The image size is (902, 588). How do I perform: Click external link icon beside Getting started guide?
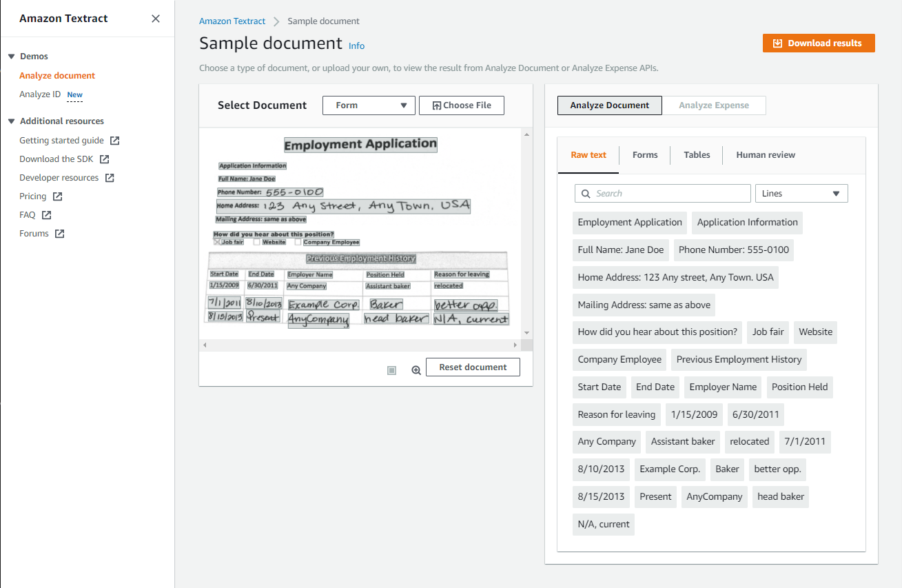coord(115,141)
